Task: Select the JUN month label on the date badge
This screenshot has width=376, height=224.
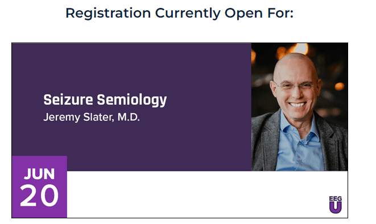Action: point(39,174)
